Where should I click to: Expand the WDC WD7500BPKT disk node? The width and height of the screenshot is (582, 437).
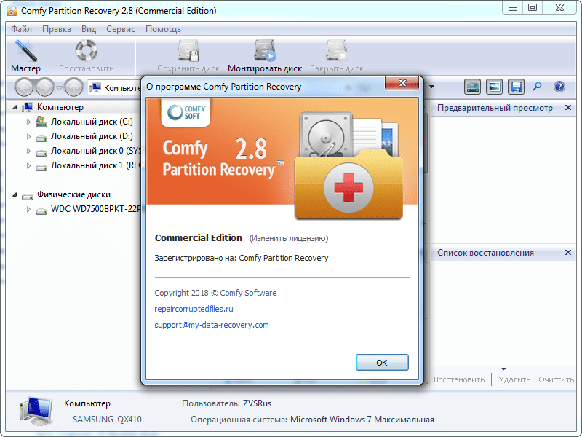[x=28, y=209]
